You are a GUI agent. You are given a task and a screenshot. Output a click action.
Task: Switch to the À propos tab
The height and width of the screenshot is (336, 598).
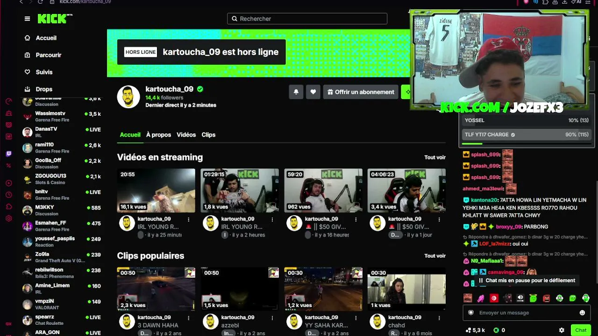pyautogui.click(x=158, y=135)
